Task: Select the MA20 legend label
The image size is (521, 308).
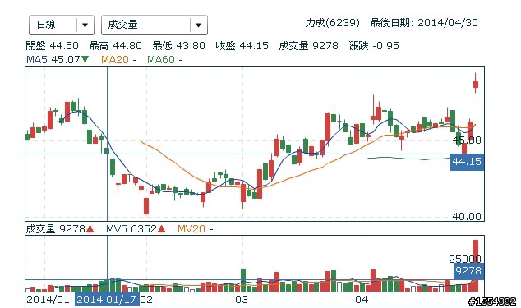Action: (115, 60)
